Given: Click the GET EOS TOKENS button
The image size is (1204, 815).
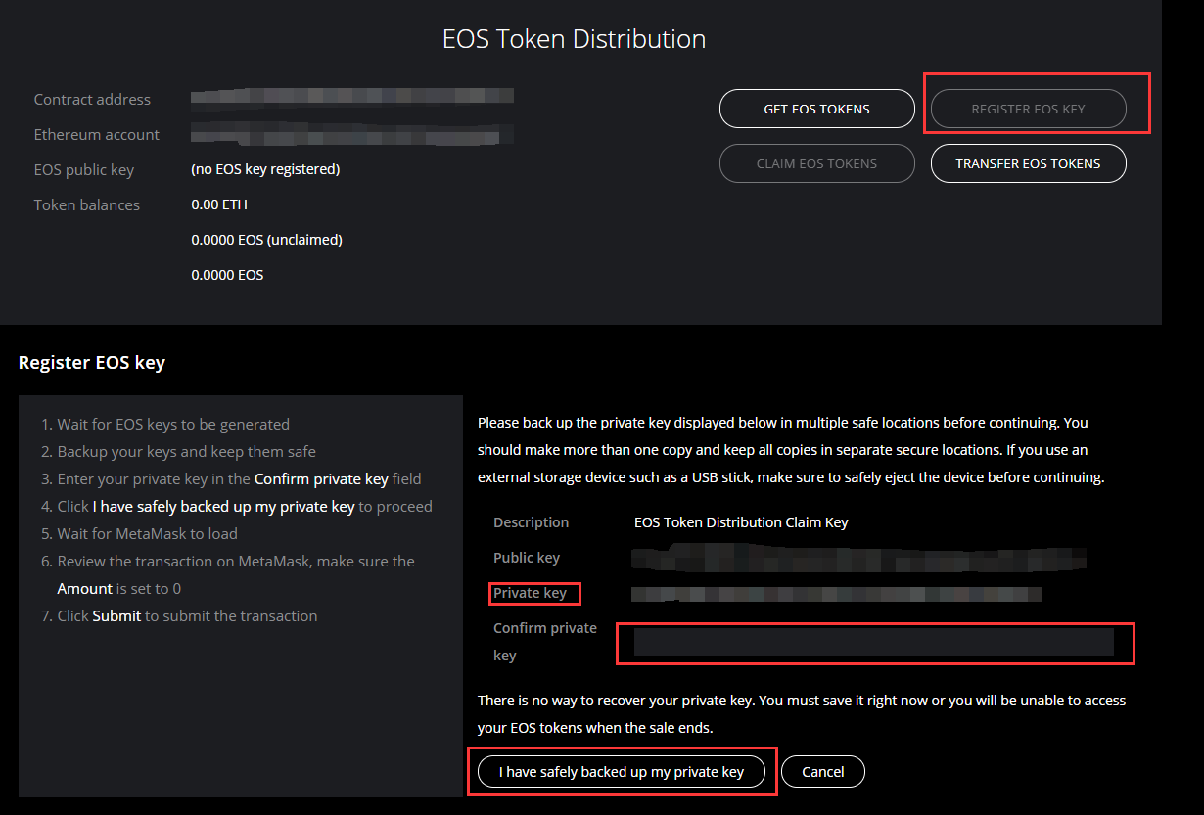Looking at the screenshot, I should [x=816, y=109].
